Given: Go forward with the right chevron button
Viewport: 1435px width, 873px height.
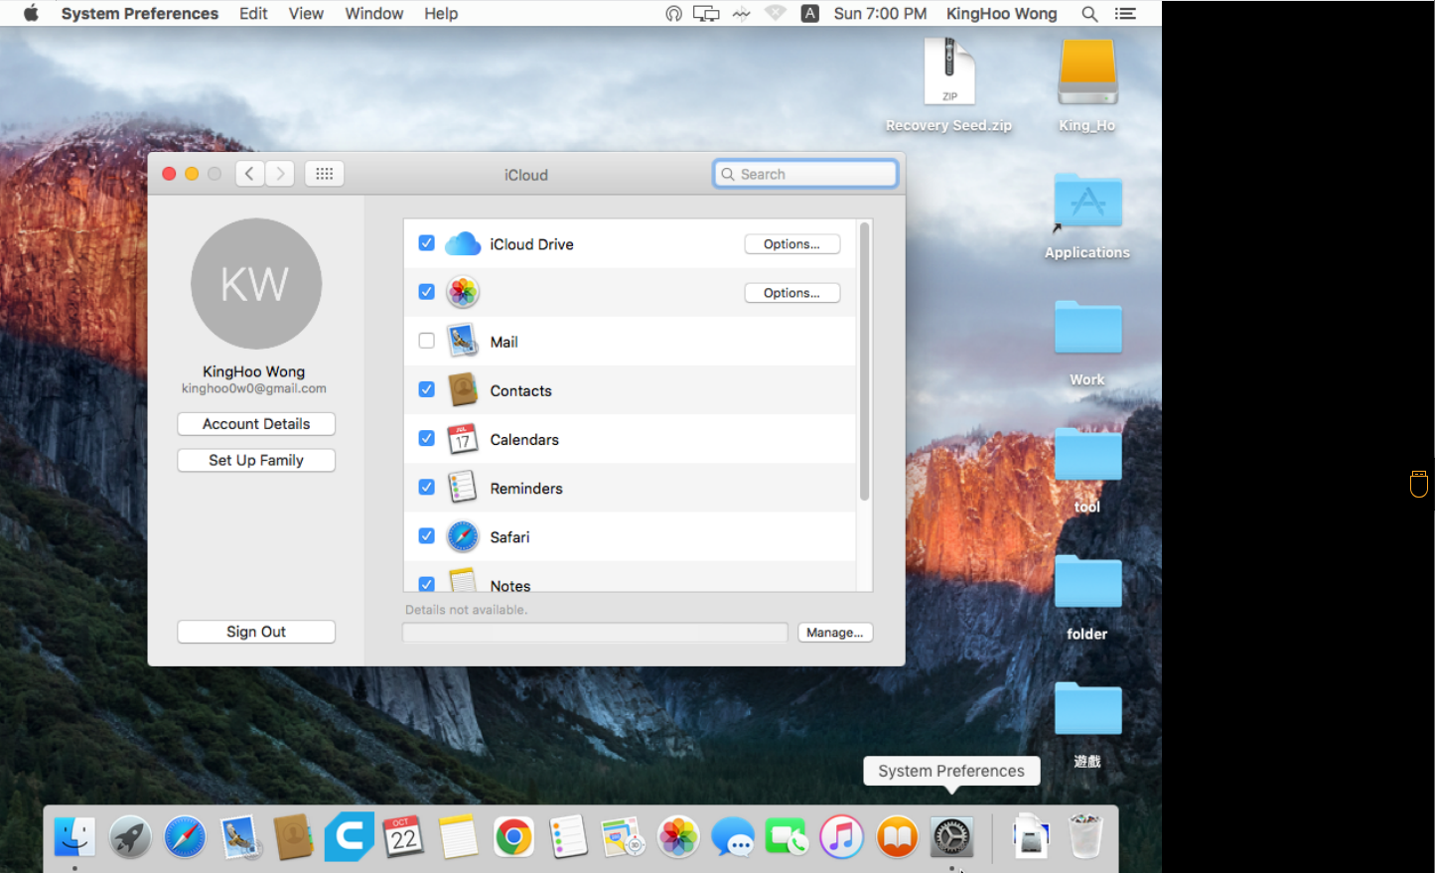Looking at the screenshot, I should (280, 174).
